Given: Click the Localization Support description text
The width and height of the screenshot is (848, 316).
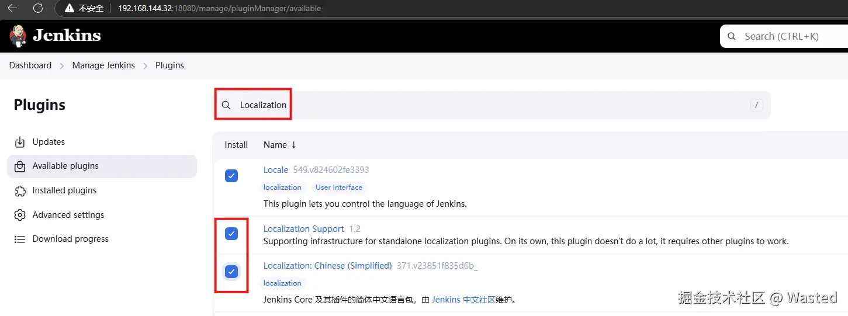Looking at the screenshot, I should pos(526,241).
